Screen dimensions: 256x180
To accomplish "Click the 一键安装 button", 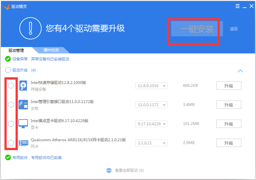I will pos(197,29).
